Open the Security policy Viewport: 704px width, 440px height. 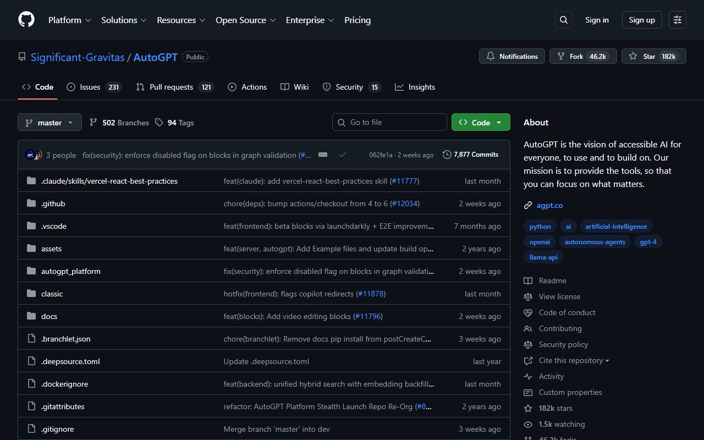click(563, 344)
